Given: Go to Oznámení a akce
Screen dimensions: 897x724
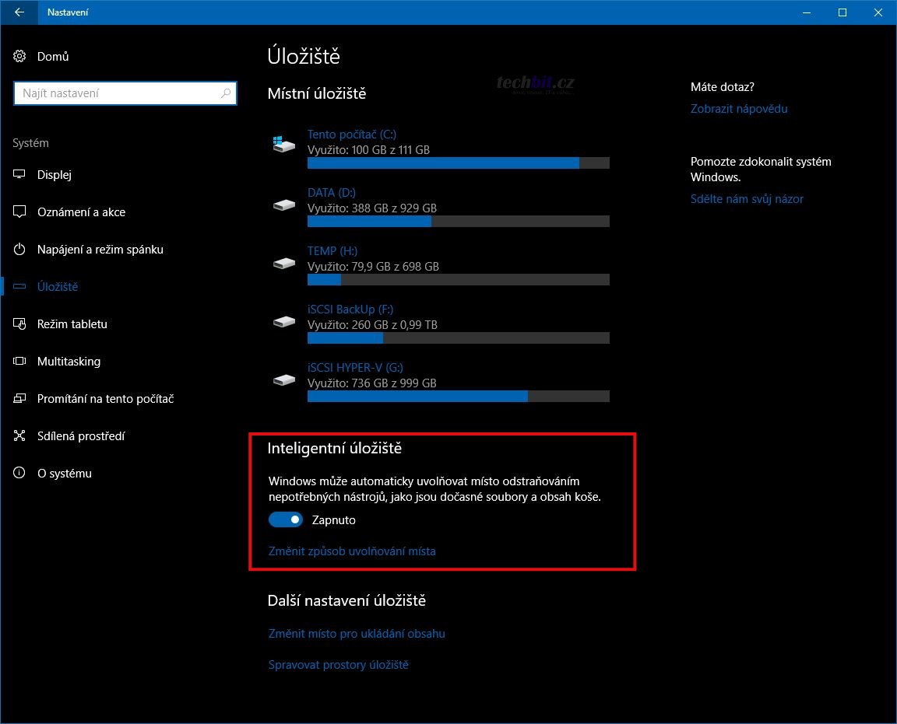Looking at the screenshot, I should click(81, 212).
